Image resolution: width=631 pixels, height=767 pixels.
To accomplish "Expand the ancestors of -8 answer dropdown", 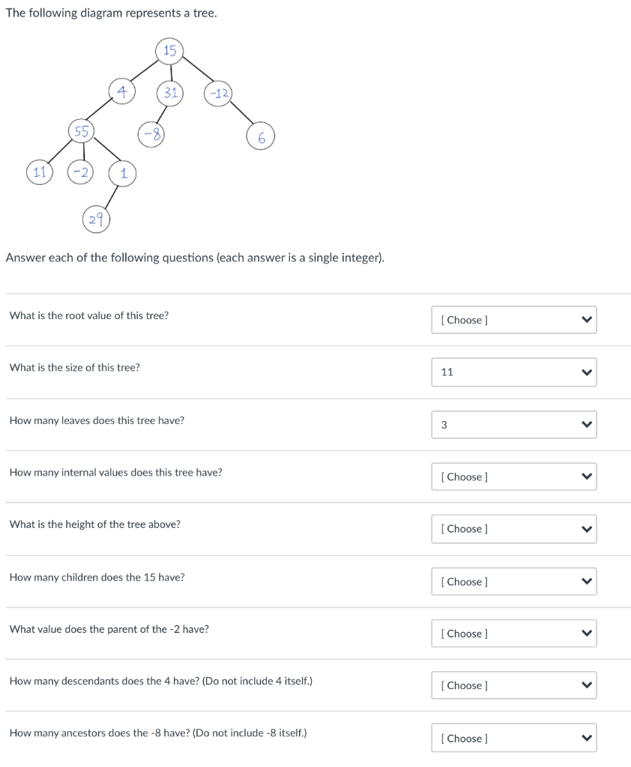I will tap(513, 738).
